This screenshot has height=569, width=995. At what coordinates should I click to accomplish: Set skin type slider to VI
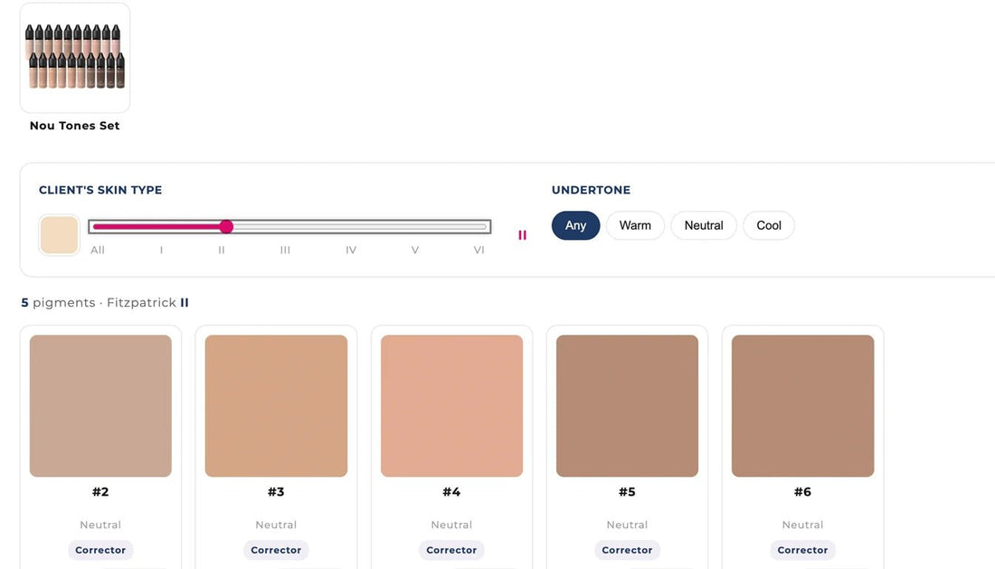(x=479, y=250)
